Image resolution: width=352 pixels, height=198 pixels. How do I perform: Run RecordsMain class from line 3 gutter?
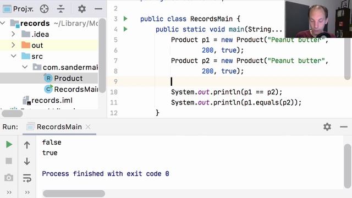click(x=125, y=19)
